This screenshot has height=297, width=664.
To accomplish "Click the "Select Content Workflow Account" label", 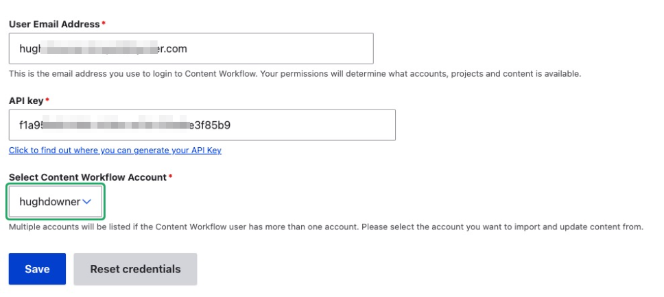I will point(87,177).
